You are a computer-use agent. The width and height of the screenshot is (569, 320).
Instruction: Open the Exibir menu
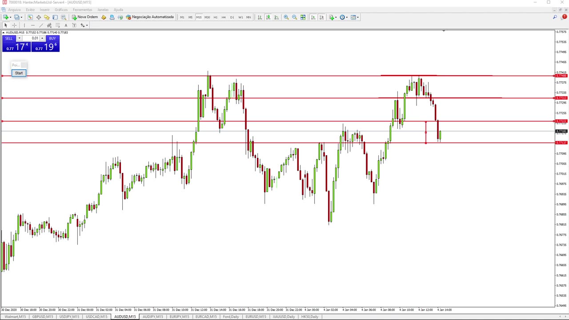30,9
